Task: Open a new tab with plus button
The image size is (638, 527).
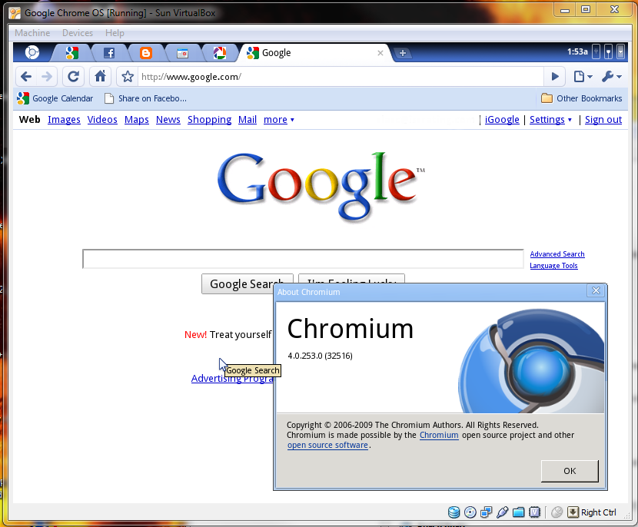Action: click(403, 53)
